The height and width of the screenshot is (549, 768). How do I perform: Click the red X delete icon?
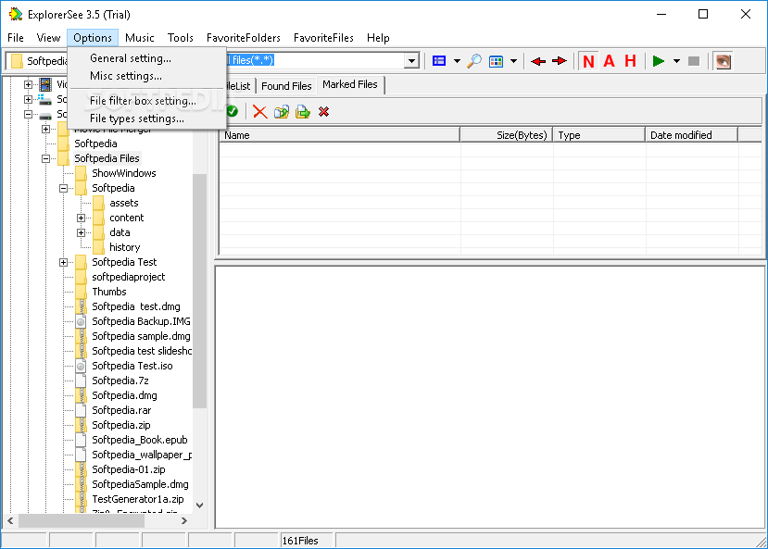[x=259, y=112]
